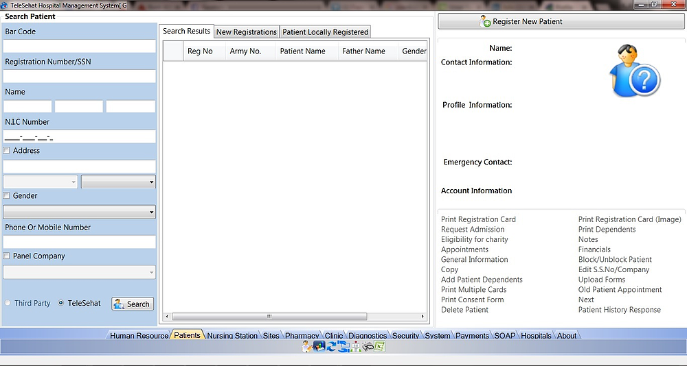
Task: Click Add Patient Dependents link
Action: (x=482, y=280)
